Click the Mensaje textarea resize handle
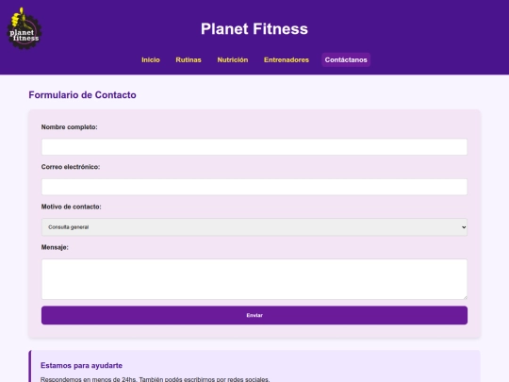Viewport: 509px width, 382px height. click(x=465, y=297)
